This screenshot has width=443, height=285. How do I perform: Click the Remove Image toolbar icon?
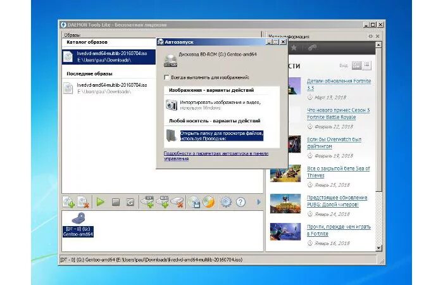point(84,202)
